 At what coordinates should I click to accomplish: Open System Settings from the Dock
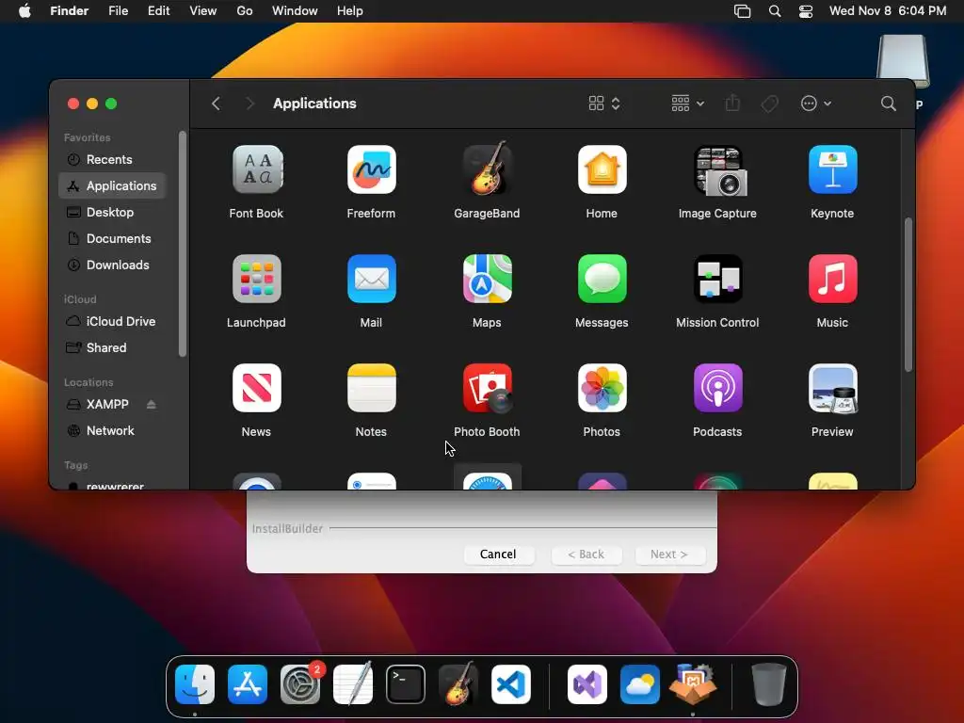click(x=300, y=684)
